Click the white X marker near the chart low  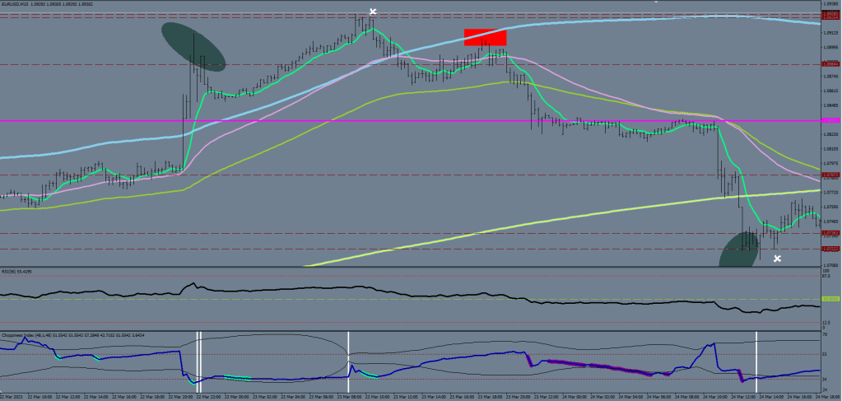click(x=777, y=259)
